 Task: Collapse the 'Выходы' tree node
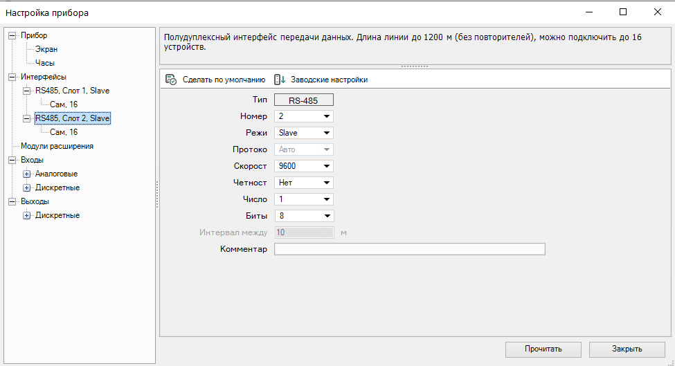12,202
